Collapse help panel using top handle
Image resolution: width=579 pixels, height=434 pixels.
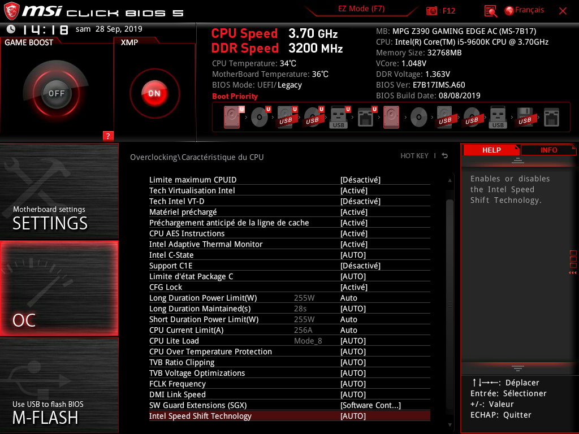click(518, 160)
